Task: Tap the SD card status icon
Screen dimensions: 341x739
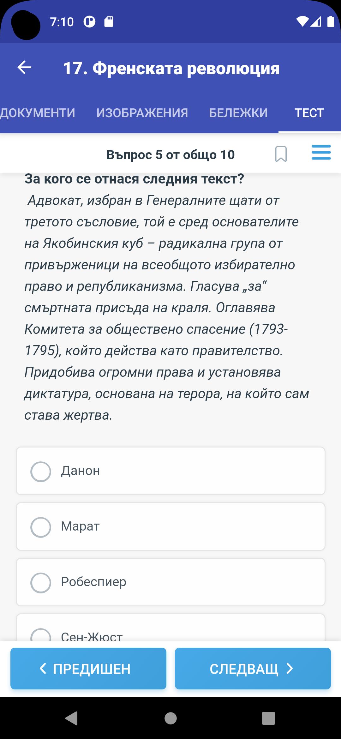Action: (x=109, y=21)
